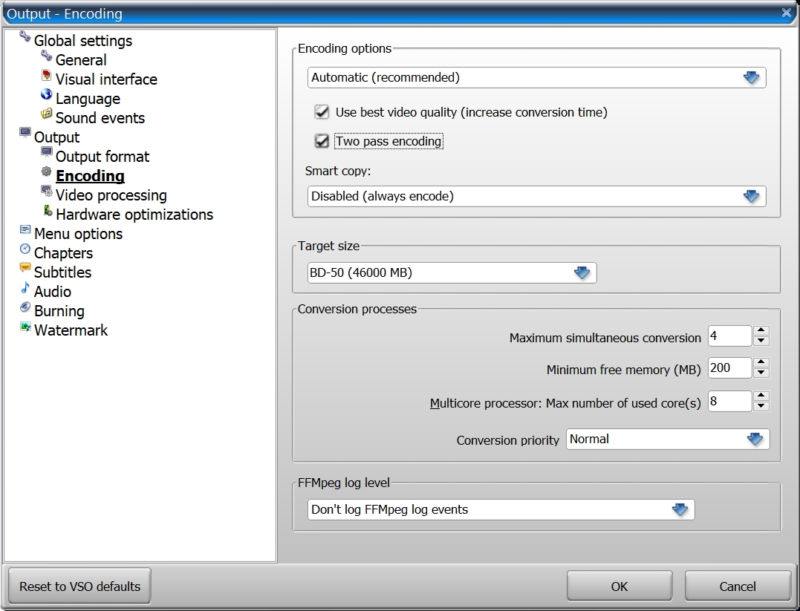Open the Hardware optimizations page
Image resolution: width=800 pixels, height=611 pixels.
[134, 215]
